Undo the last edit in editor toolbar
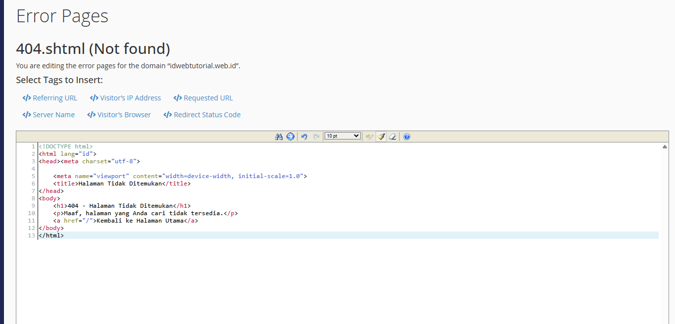The height and width of the screenshot is (324, 675). click(304, 137)
